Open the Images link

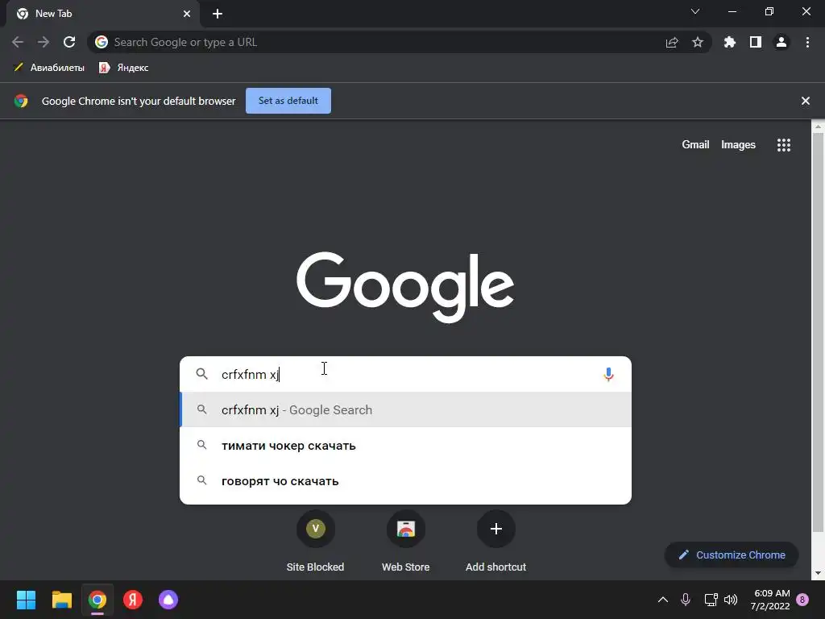[x=738, y=145]
